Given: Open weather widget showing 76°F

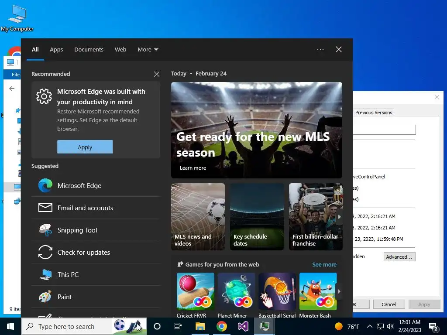Looking at the screenshot, I should tap(347, 326).
